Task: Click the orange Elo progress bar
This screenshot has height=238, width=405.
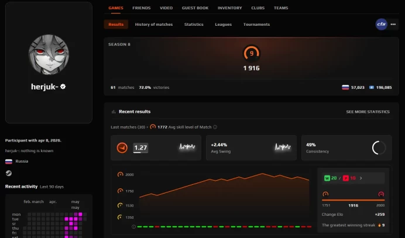Action: [353, 200]
